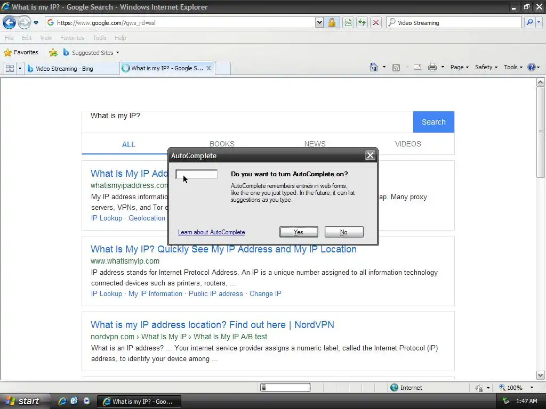Open the Public IP address sublink
546x409 pixels.
[x=216, y=293]
